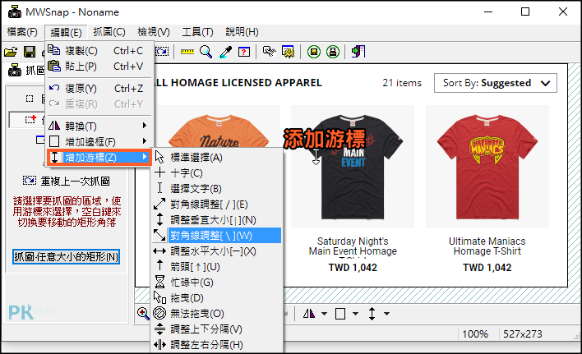This screenshot has width=582, height=354.
Task: Click 重複上一次抓圖 repeat capture option
Action: click(66, 181)
